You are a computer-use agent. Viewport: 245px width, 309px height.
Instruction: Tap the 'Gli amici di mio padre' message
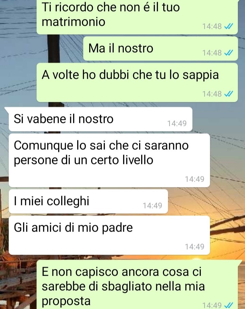coord(109,235)
